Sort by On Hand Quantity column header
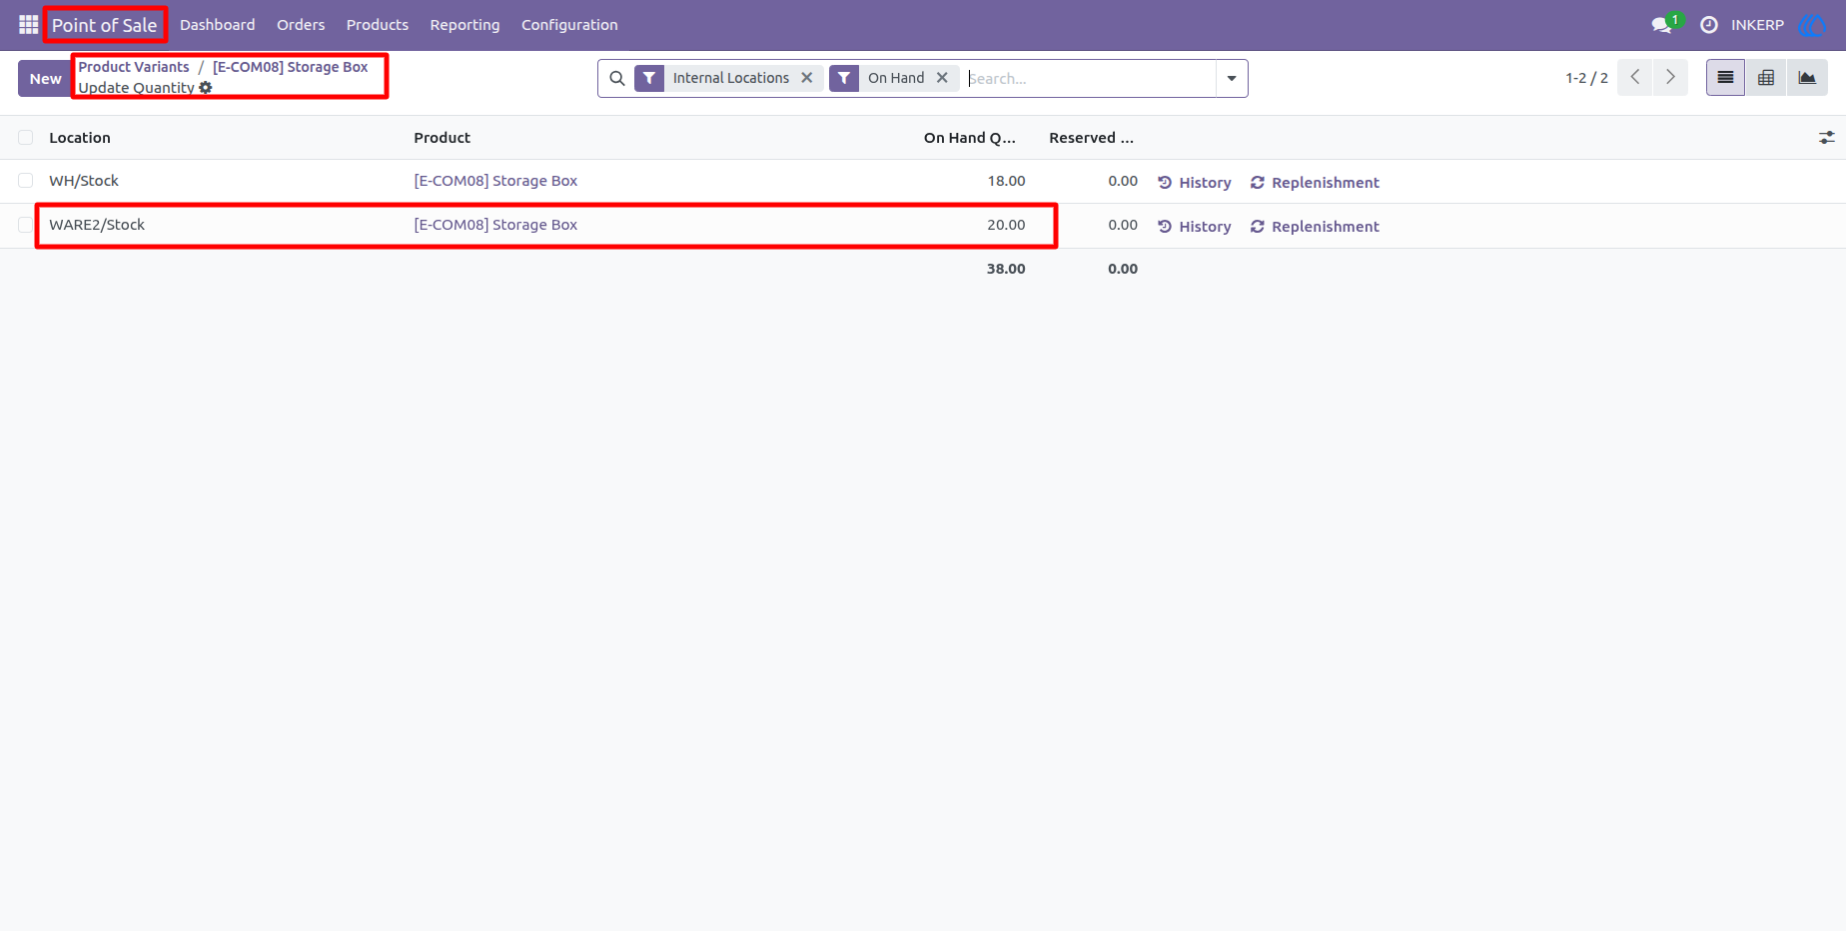This screenshot has height=931, width=1846. click(x=969, y=138)
